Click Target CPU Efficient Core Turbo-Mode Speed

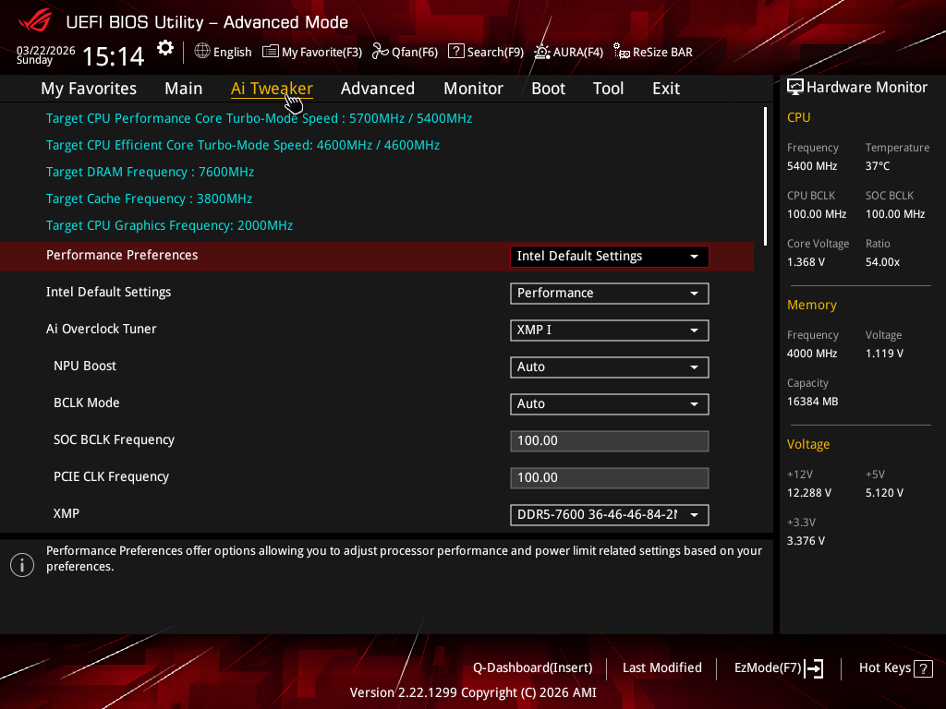[243, 145]
